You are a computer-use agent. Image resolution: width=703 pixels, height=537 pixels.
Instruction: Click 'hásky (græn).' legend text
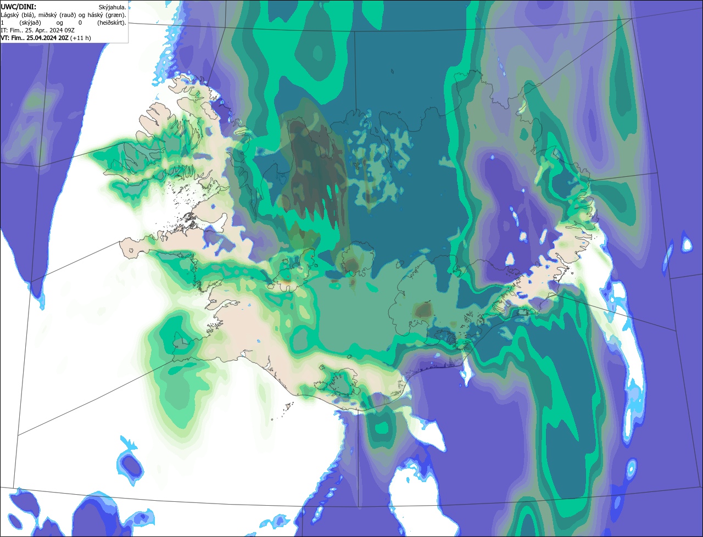pos(107,15)
